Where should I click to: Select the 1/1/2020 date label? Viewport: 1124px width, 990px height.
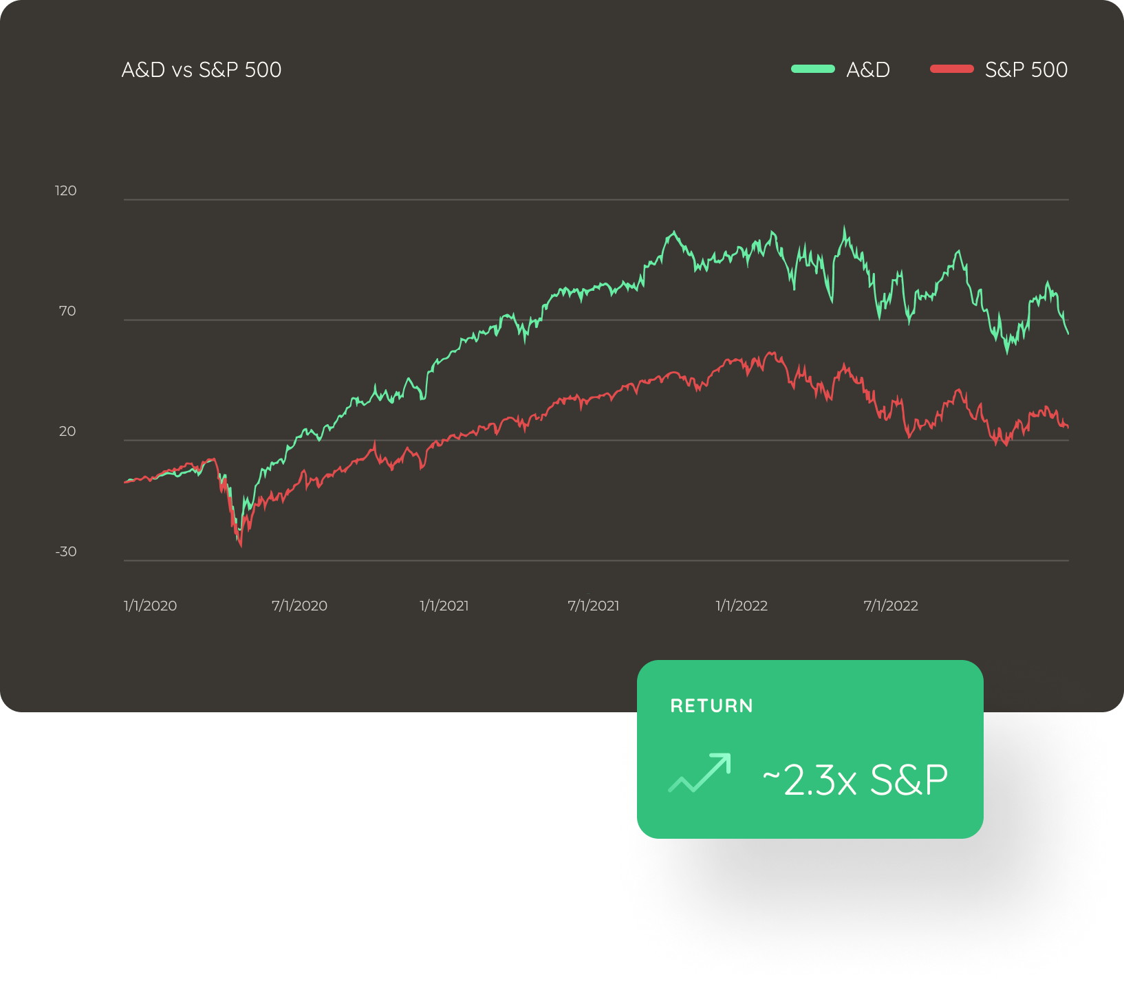[x=150, y=606]
